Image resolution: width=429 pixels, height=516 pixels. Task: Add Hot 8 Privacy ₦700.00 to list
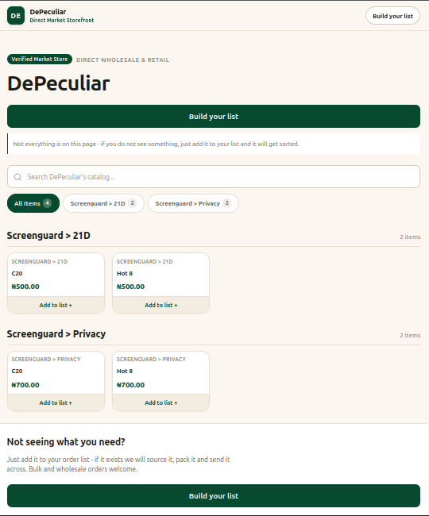click(x=161, y=402)
